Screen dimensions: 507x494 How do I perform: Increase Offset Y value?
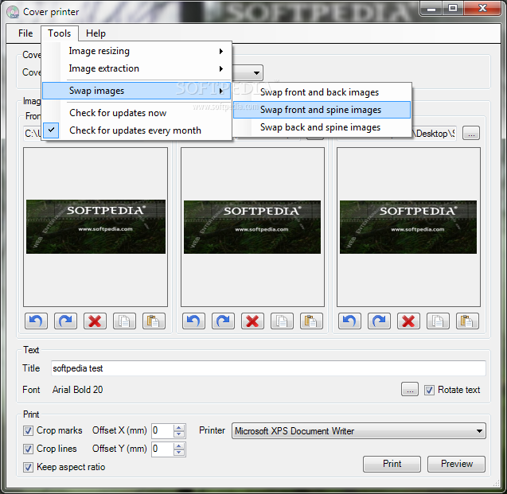(178, 445)
